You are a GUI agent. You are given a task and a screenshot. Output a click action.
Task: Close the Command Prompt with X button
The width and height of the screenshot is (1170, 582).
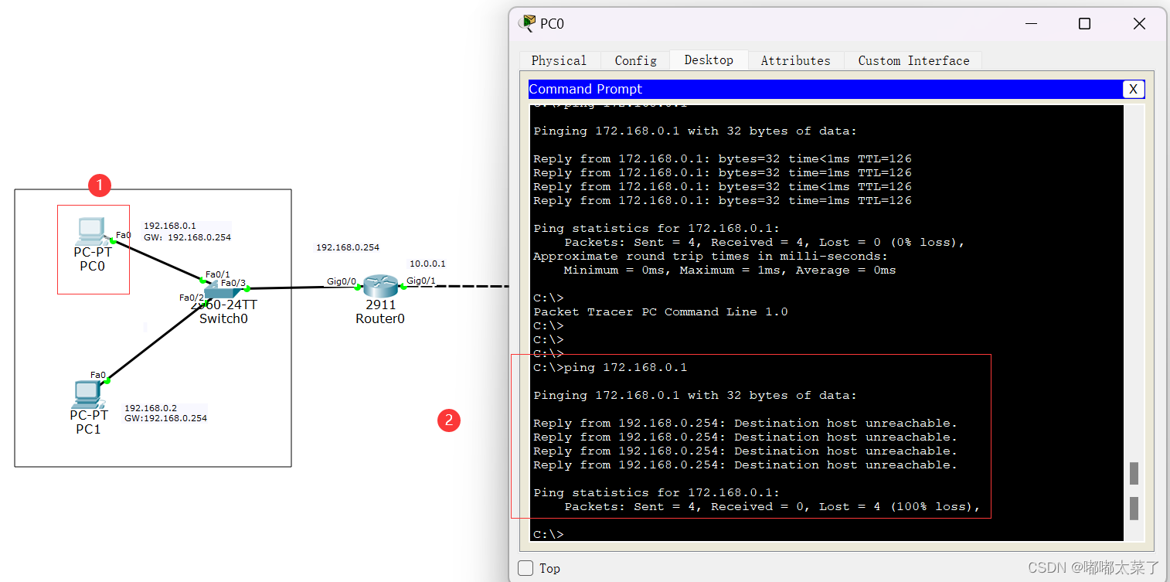(1133, 89)
